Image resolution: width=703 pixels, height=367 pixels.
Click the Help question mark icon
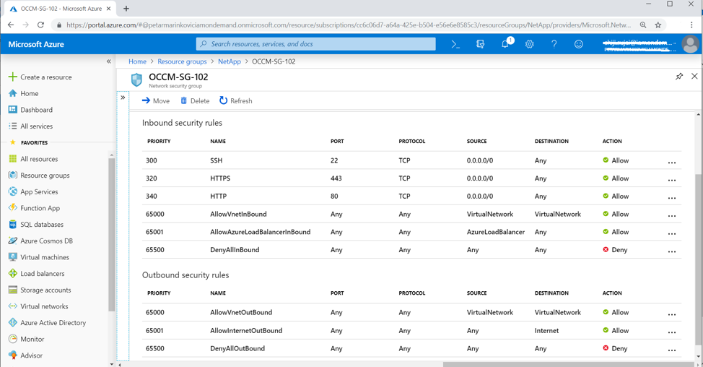click(x=554, y=44)
